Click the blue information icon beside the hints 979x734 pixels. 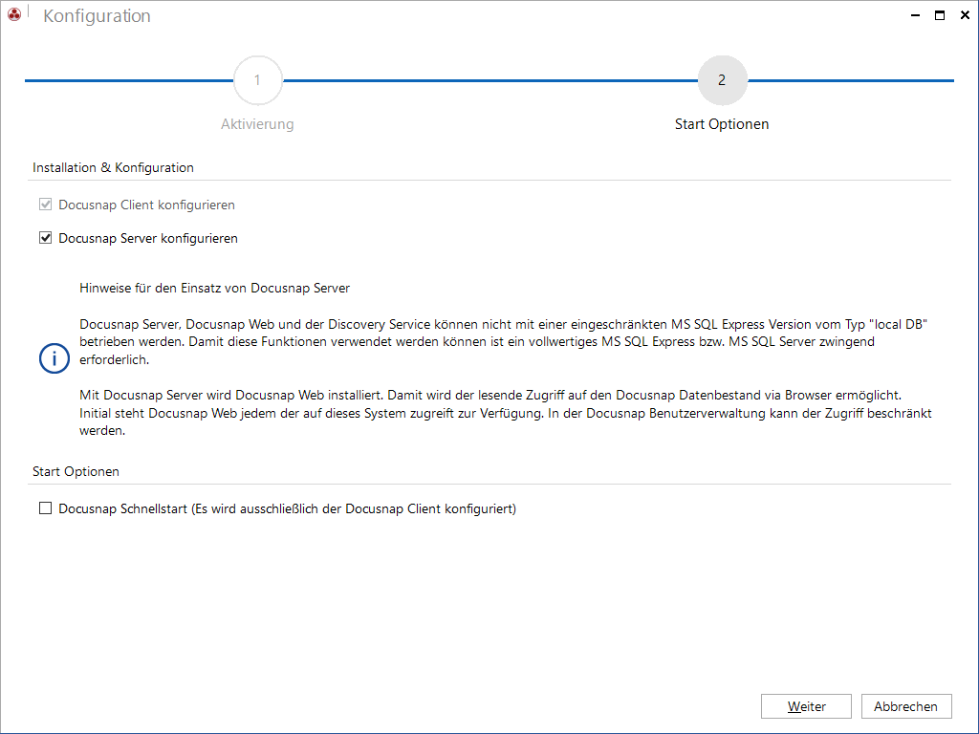[x=54, y=358]
